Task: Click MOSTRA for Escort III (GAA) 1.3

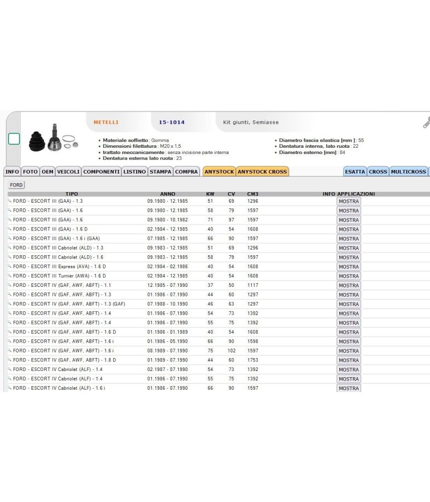Action: pyautogui.click(x=349, y=201)
